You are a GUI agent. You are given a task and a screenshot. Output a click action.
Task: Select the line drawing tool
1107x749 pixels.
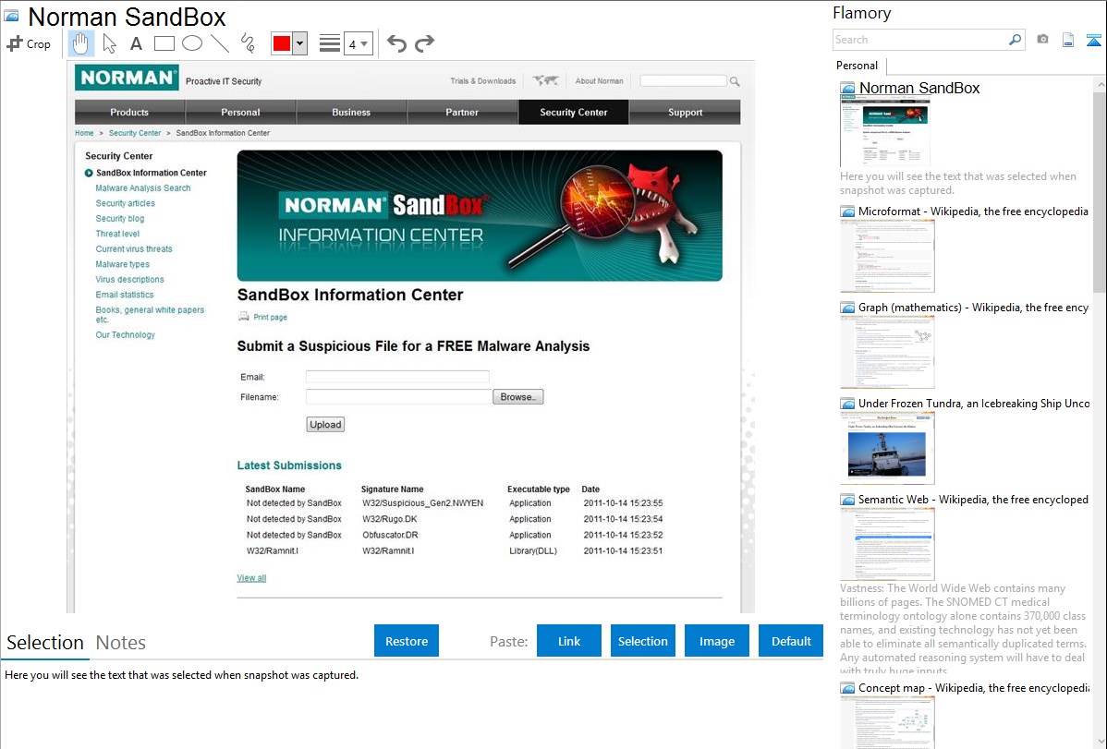click(220, 43)
